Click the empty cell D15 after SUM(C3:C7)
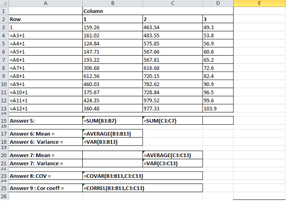Screen dimensions: 288x201 [218, 121]
